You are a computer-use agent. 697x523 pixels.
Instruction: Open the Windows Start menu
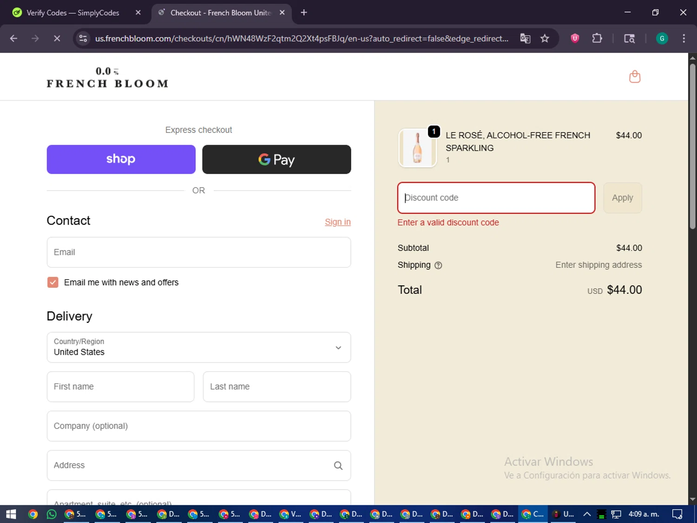click(11, 514)
